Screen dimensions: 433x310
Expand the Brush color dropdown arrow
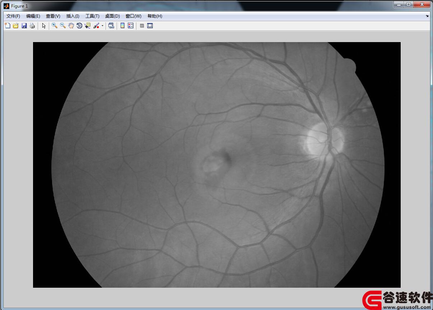click(102, 26)
